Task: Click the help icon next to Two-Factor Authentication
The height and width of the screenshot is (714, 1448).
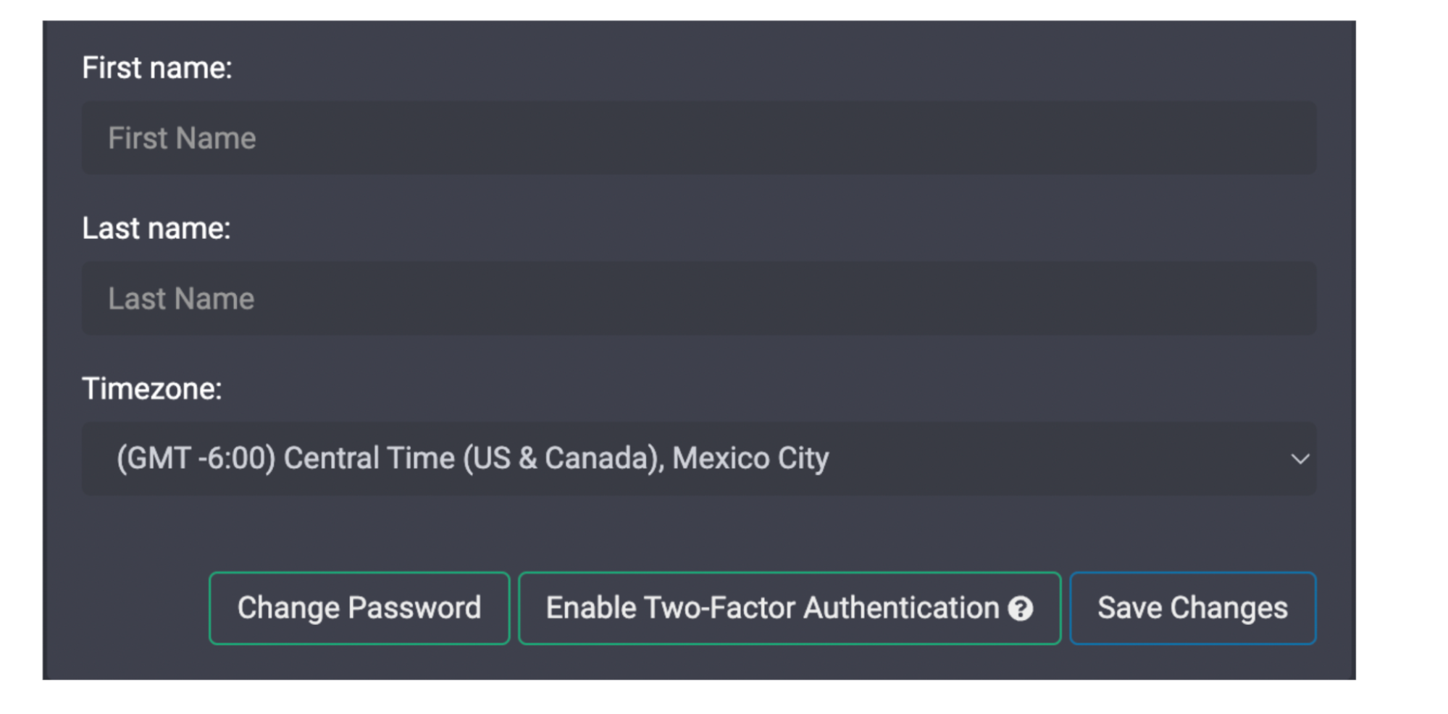Action: click(x=1022, y=608)
